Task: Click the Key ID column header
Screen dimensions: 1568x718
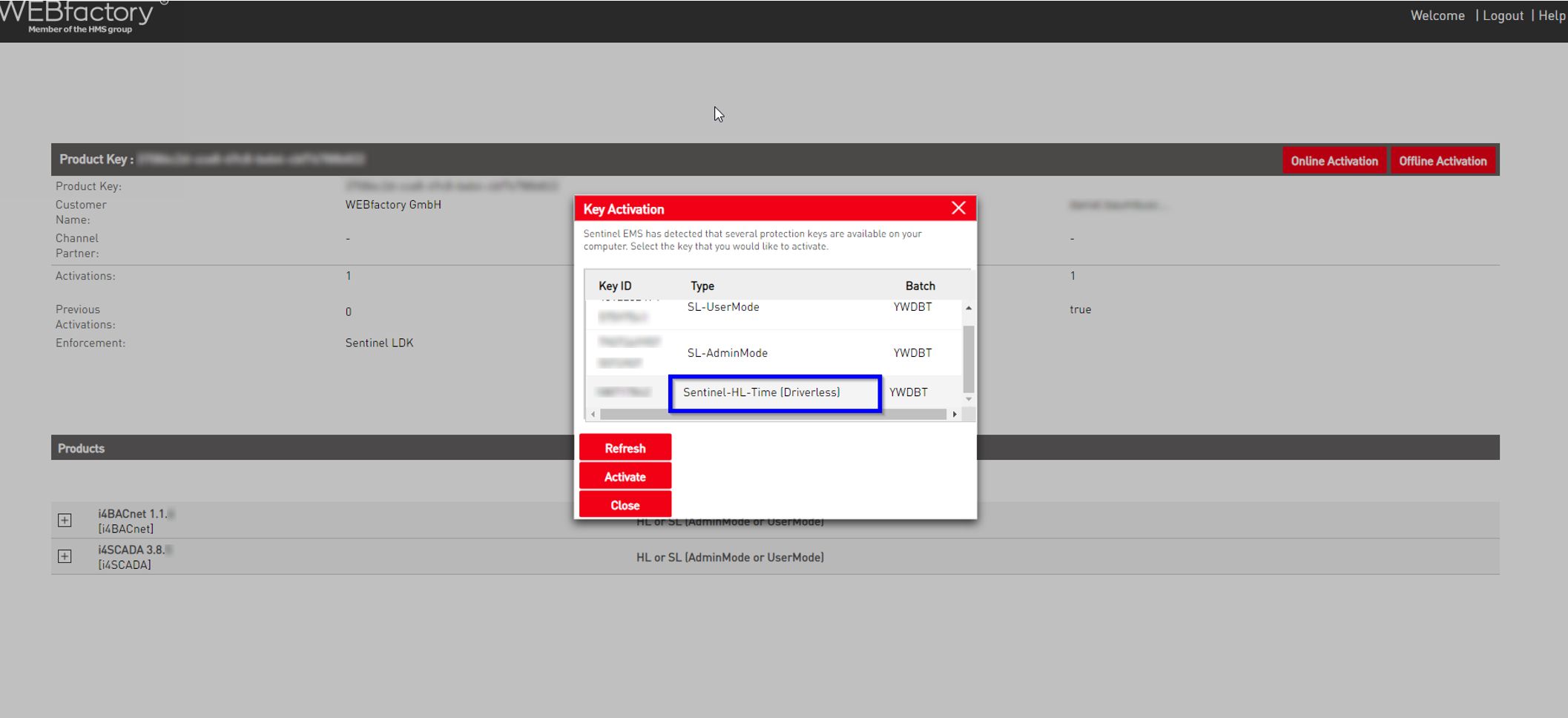Action: (x=615, y=286)
